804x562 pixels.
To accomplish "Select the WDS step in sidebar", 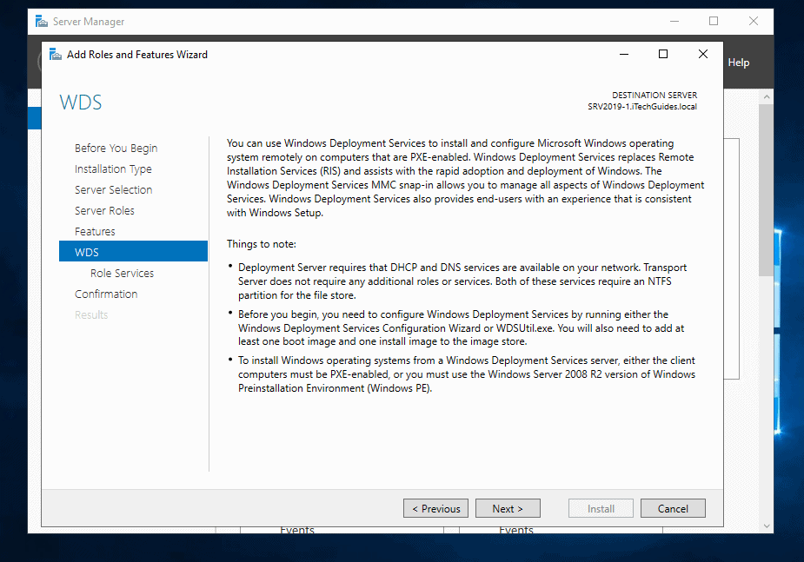I will point(87,253).
